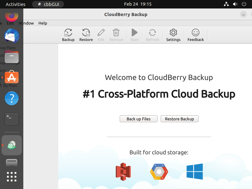Show Applications grid in dock
The width and height of the screenshot is (252, 189).
coord(12,177)
